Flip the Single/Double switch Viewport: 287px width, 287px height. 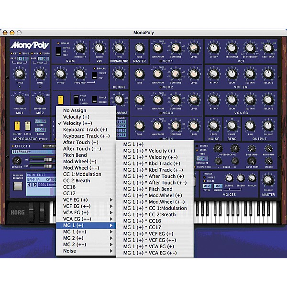click(94, 100)
